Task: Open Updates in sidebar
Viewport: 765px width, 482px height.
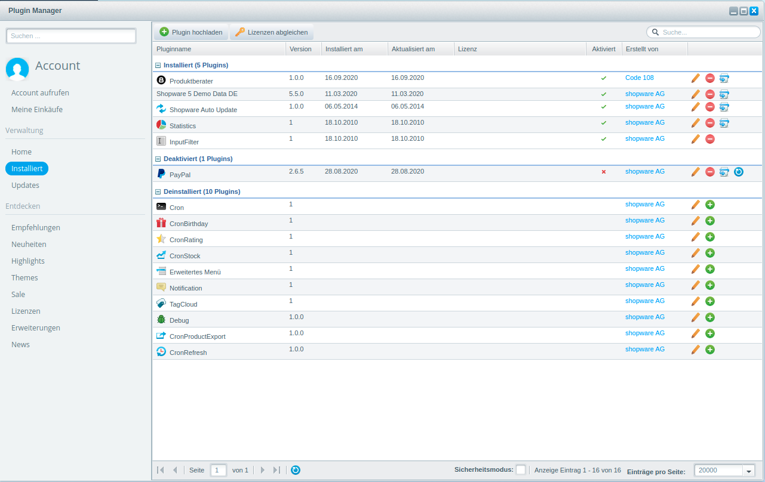Action: (25, 186)
